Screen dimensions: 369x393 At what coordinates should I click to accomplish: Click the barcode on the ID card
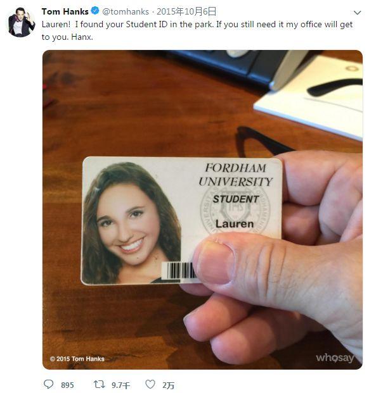click(x=179, y=270)
